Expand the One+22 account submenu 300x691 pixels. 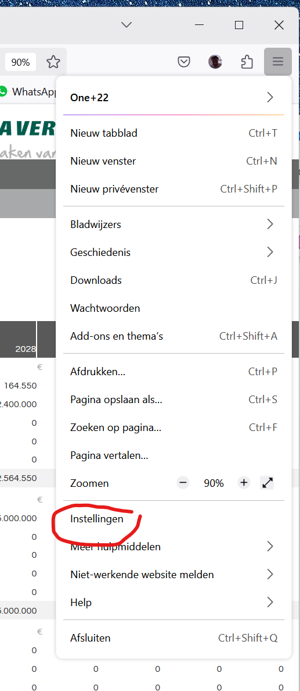point(174,97)
